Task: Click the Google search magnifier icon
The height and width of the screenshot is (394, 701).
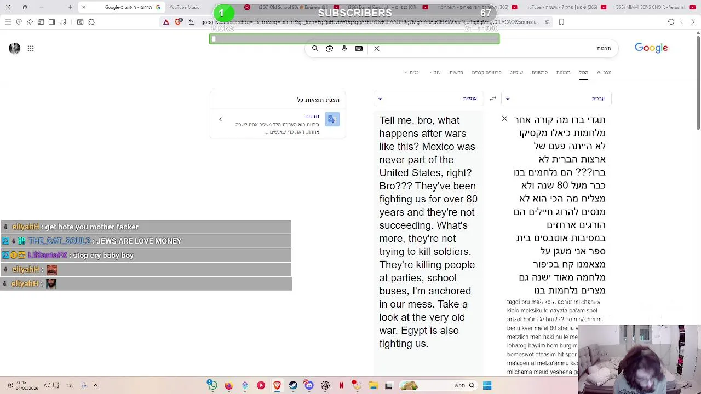Action: click(x=315, y=49)
